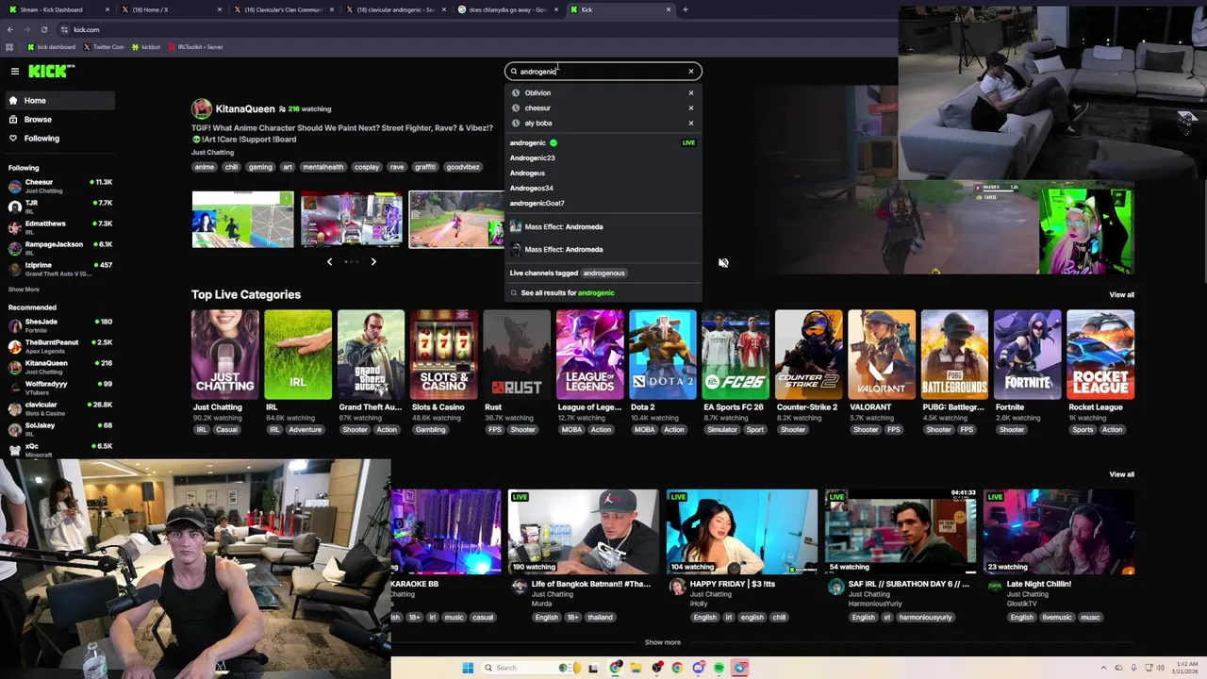Click 'View all' for Top Live Categories
Image resolution: width=1207 pixels, height=679 pixels.
pos(1121,295)
